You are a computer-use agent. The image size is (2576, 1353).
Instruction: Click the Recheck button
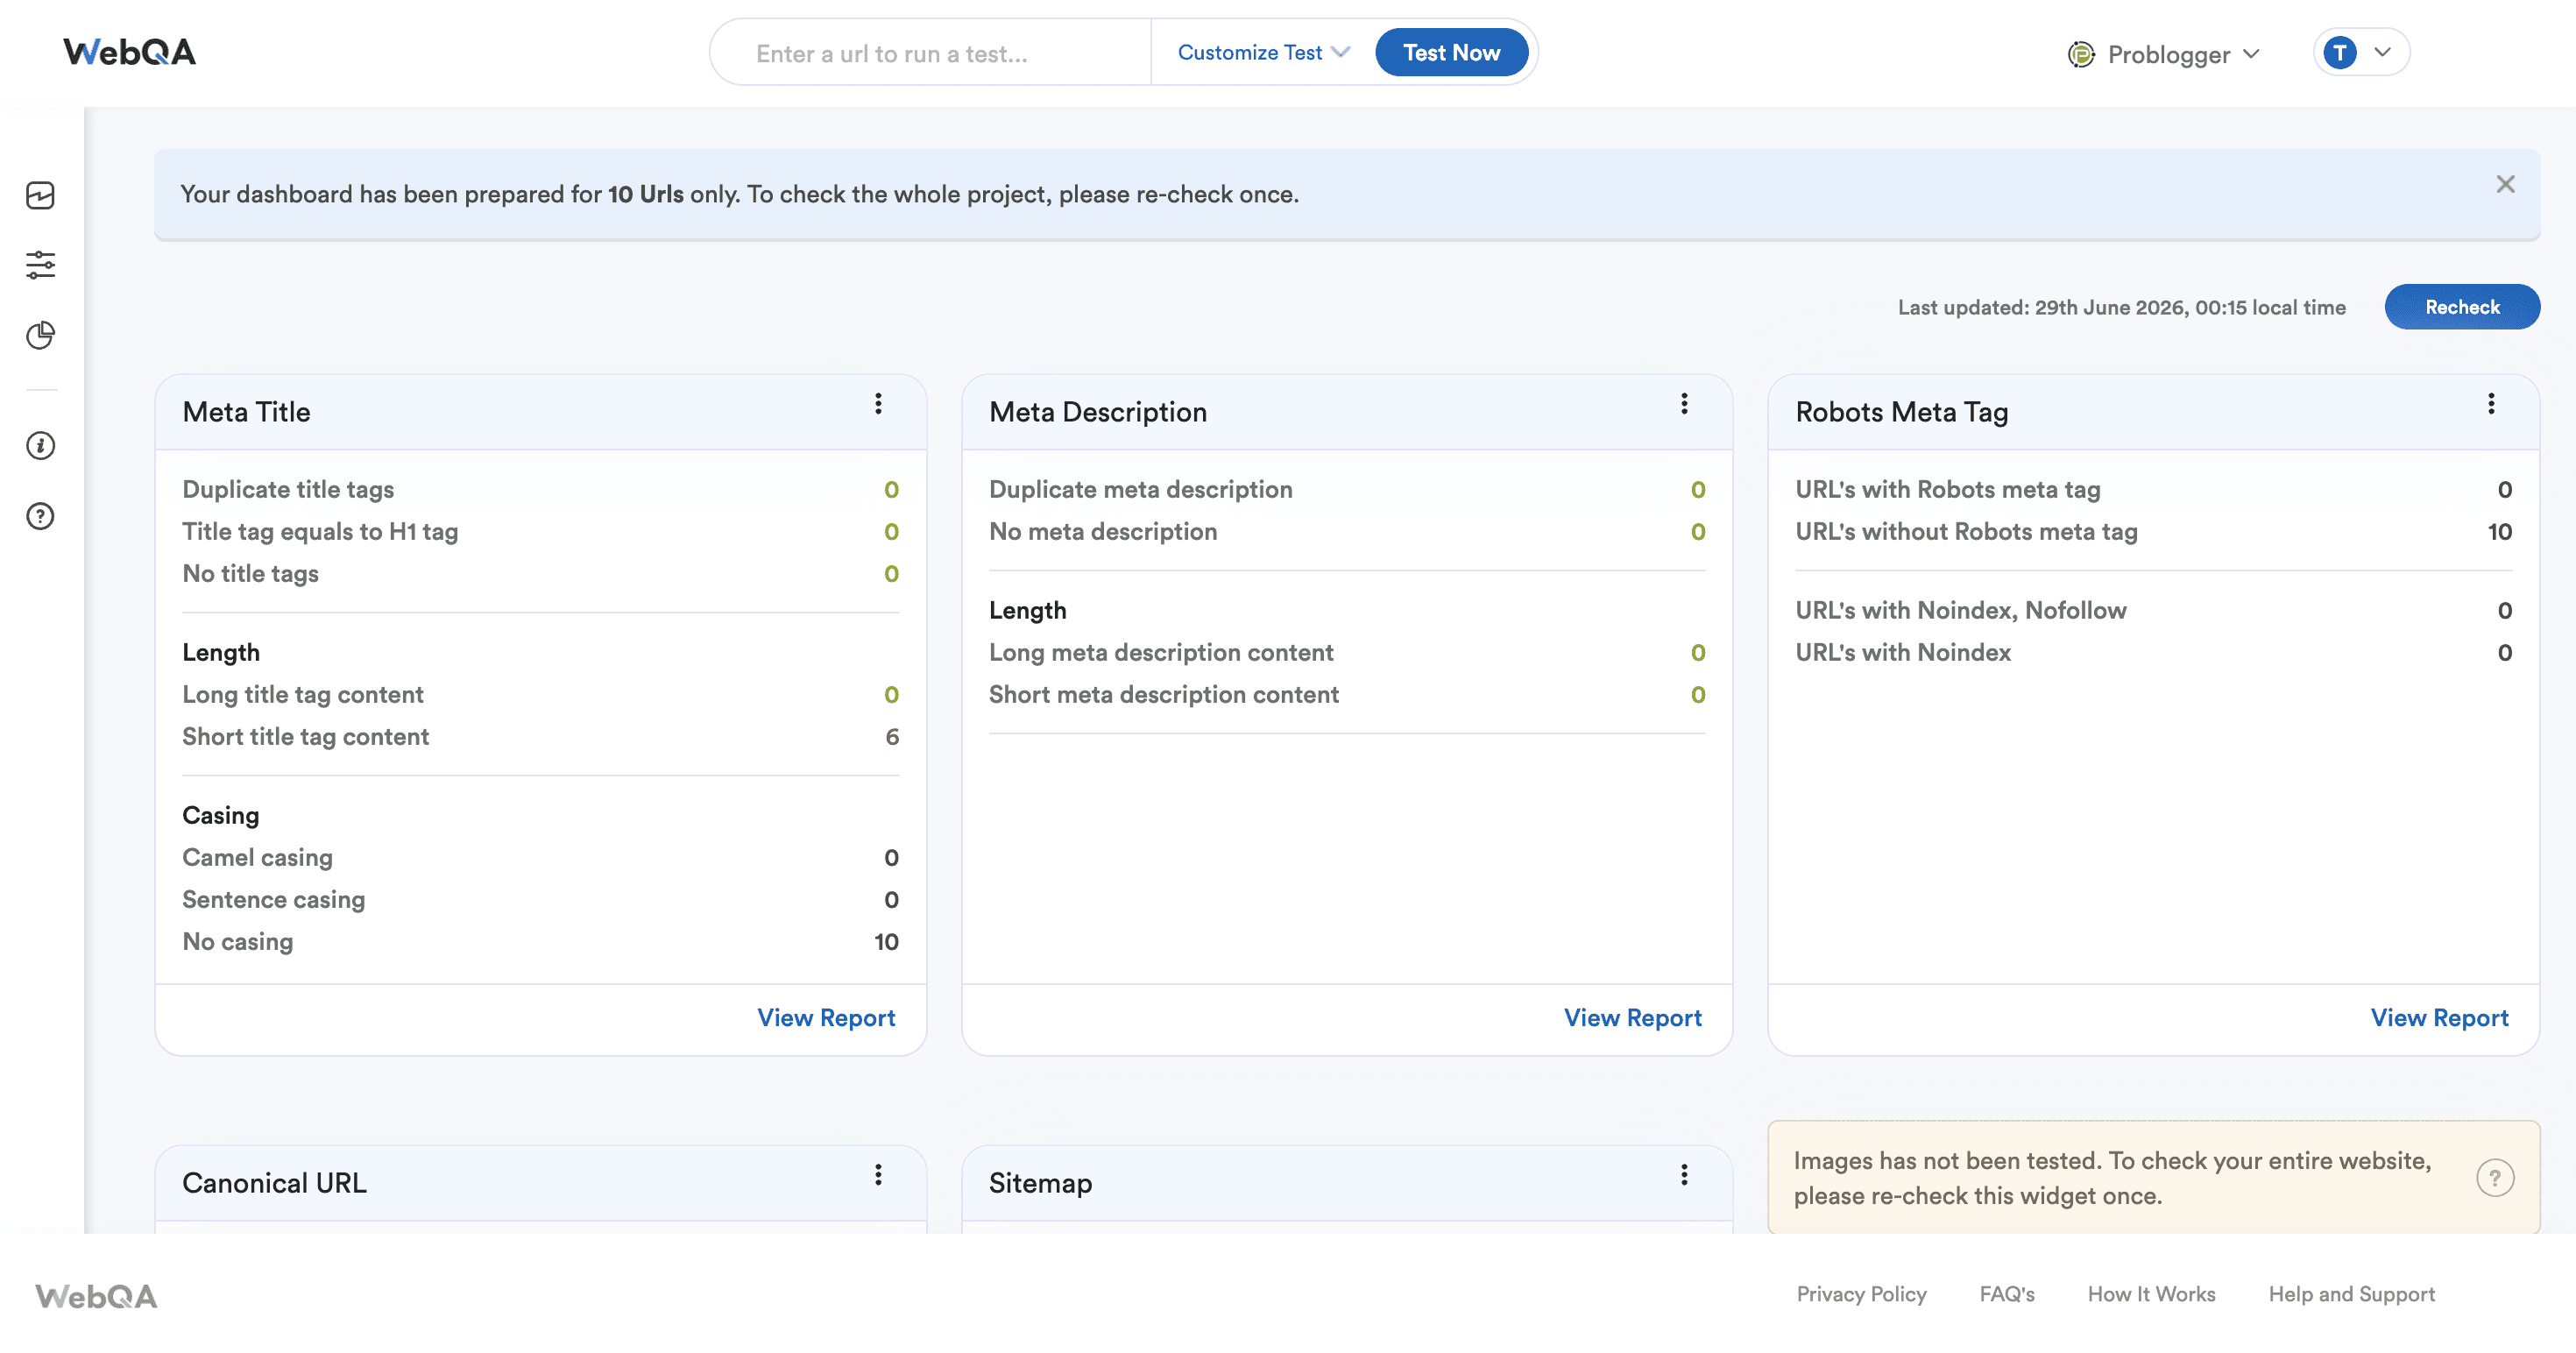(x=2461, y=307)
